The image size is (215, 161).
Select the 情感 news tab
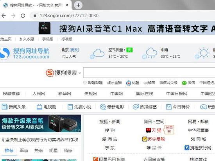[x=68, y=150]
